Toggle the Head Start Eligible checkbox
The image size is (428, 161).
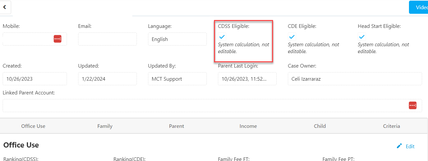click(x=362, y=37)
